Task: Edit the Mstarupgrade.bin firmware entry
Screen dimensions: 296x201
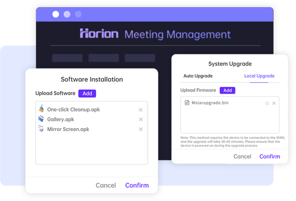Action: tap(267, 103)
